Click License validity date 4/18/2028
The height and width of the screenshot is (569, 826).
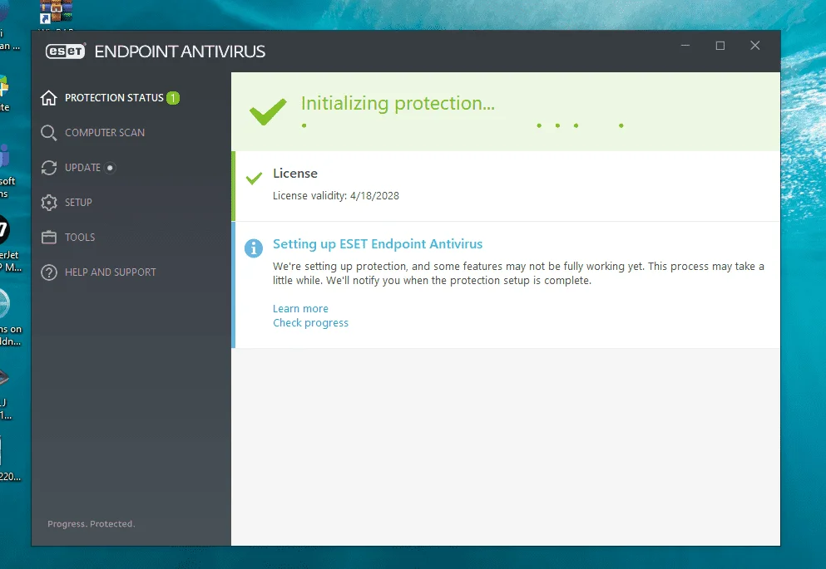(374, 196)
